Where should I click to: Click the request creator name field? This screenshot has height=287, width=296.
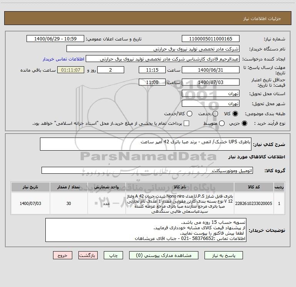(163, 59)
